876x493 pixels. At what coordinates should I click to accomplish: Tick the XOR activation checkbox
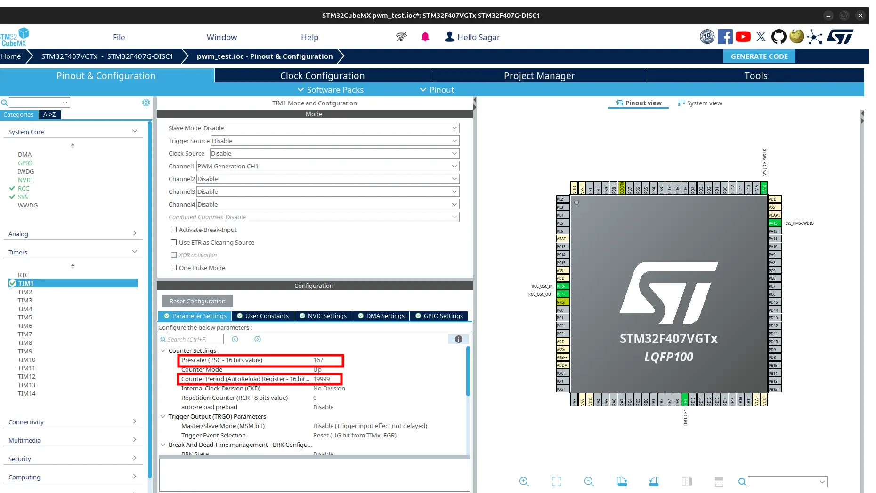point(174,255)
